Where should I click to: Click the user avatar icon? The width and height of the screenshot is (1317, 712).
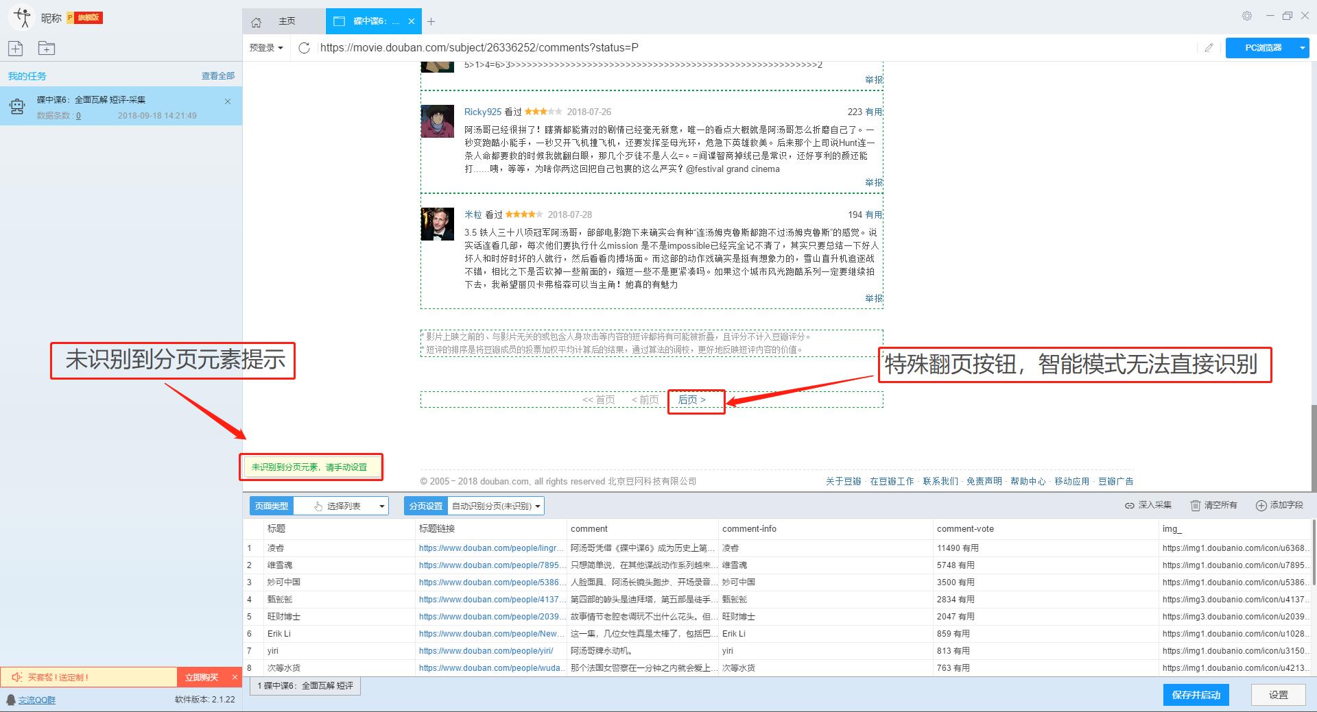coord(22,17)
